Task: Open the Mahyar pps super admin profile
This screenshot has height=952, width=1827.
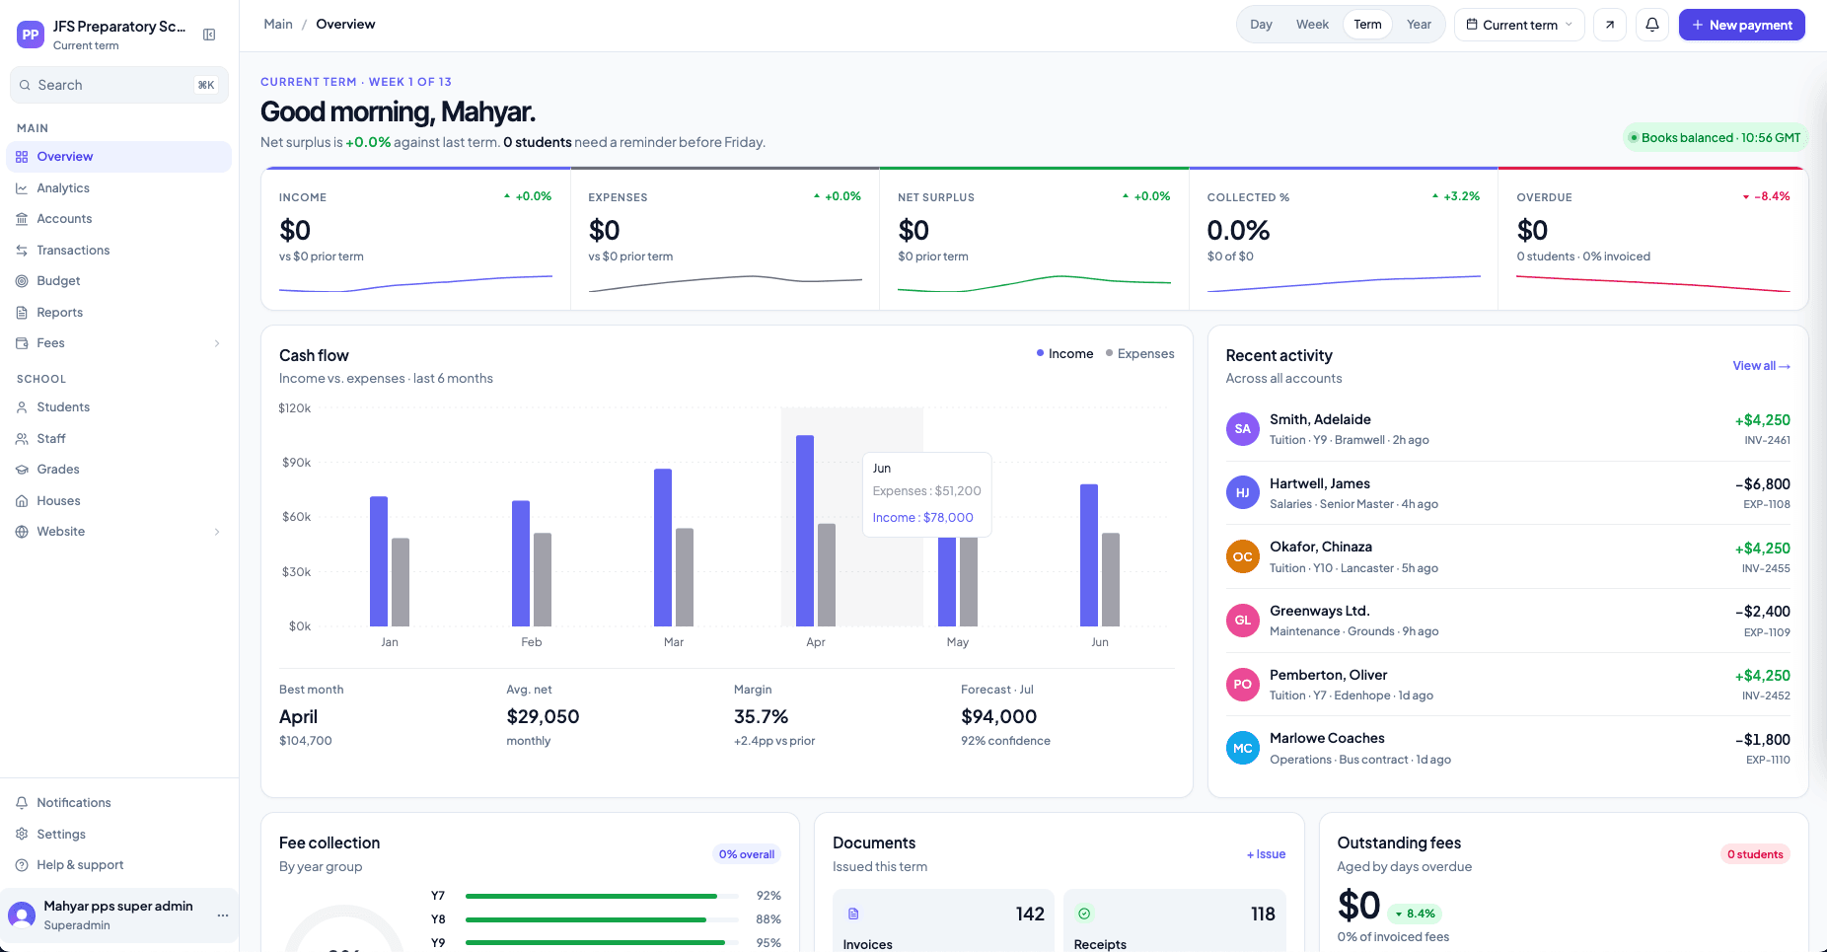Action: pos(119,915)
